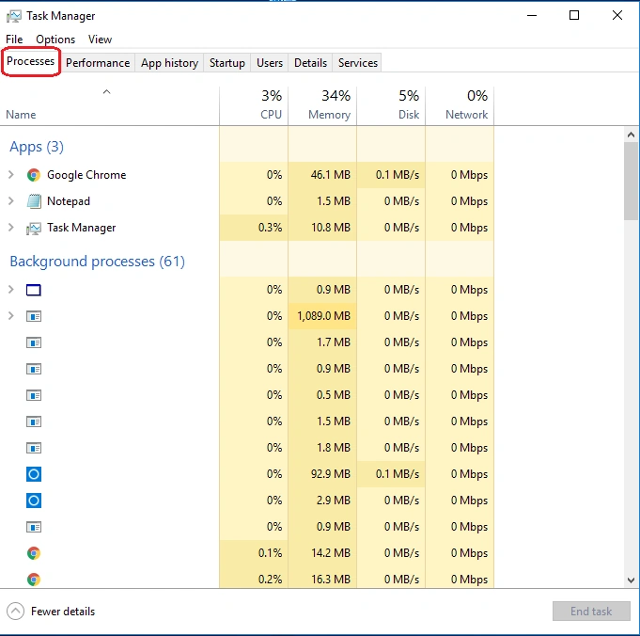Select process icon with 1.8 MB memory

(x=34, y=448)
